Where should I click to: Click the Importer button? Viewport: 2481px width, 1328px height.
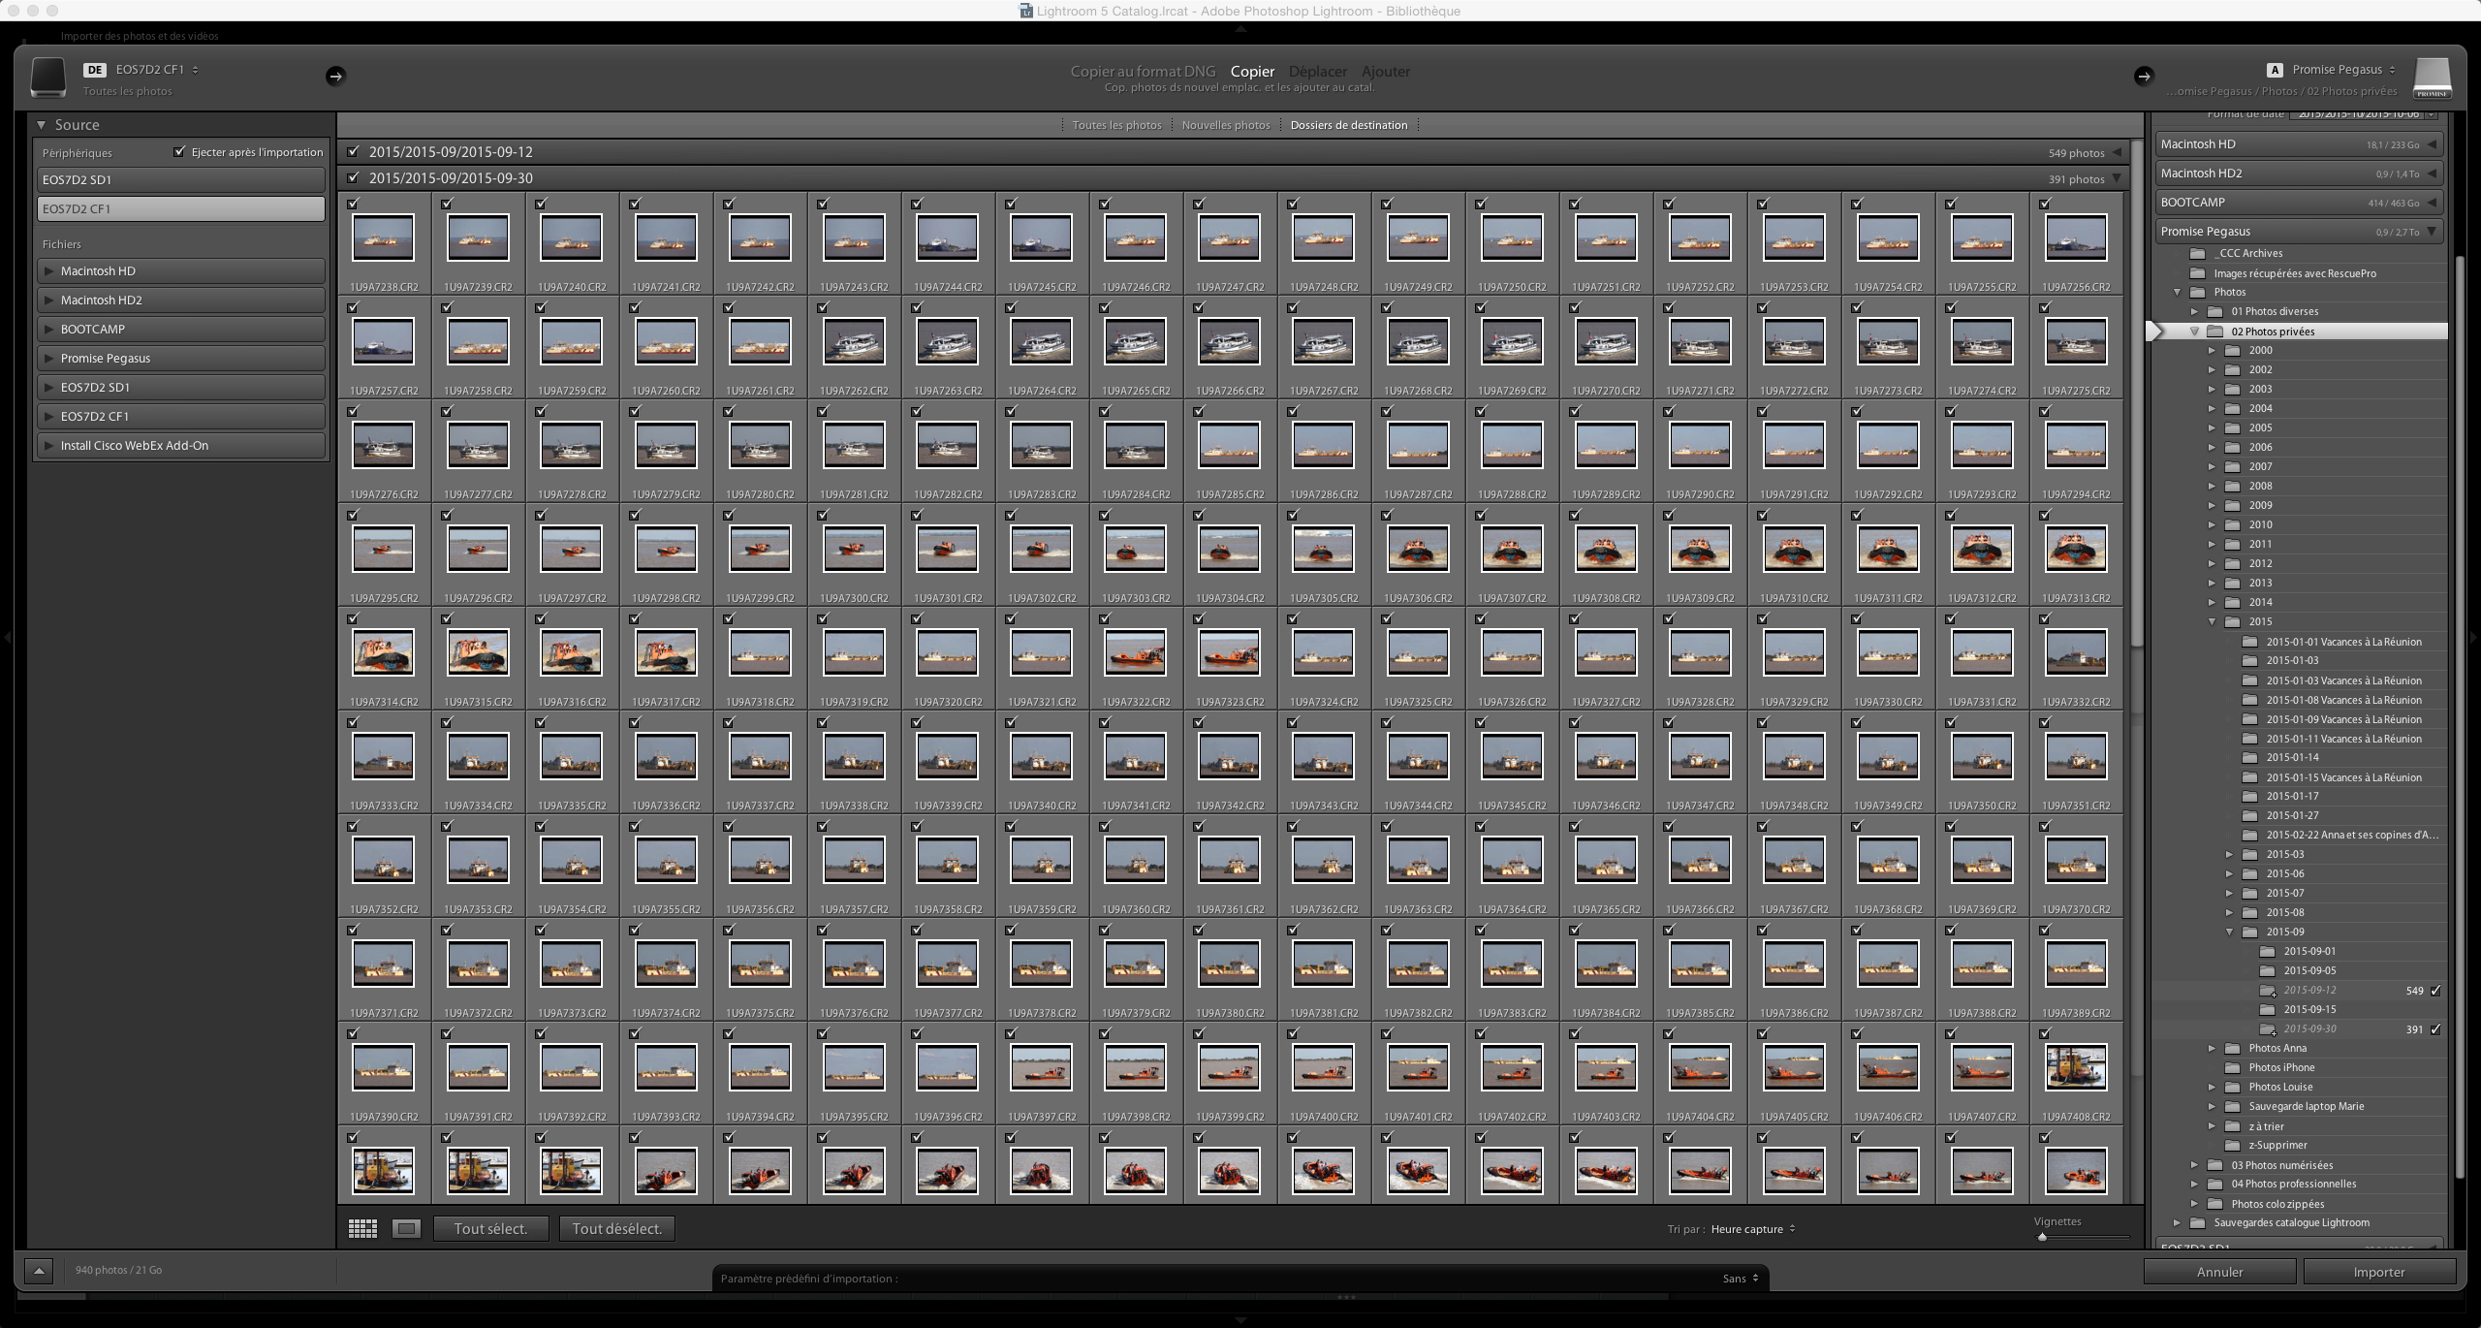pyautogui.click(x=2379, y=1272)
